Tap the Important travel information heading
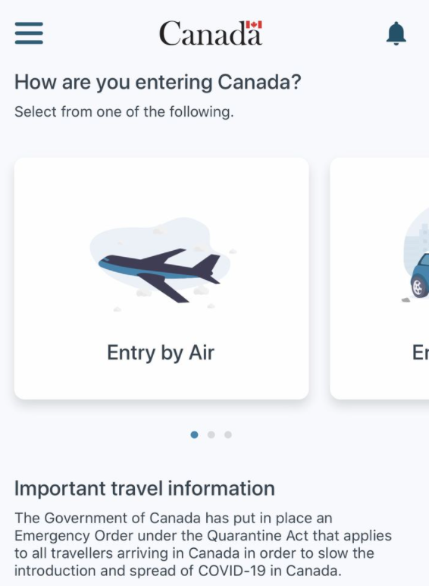The image size is (435, 586). [145, 488]
